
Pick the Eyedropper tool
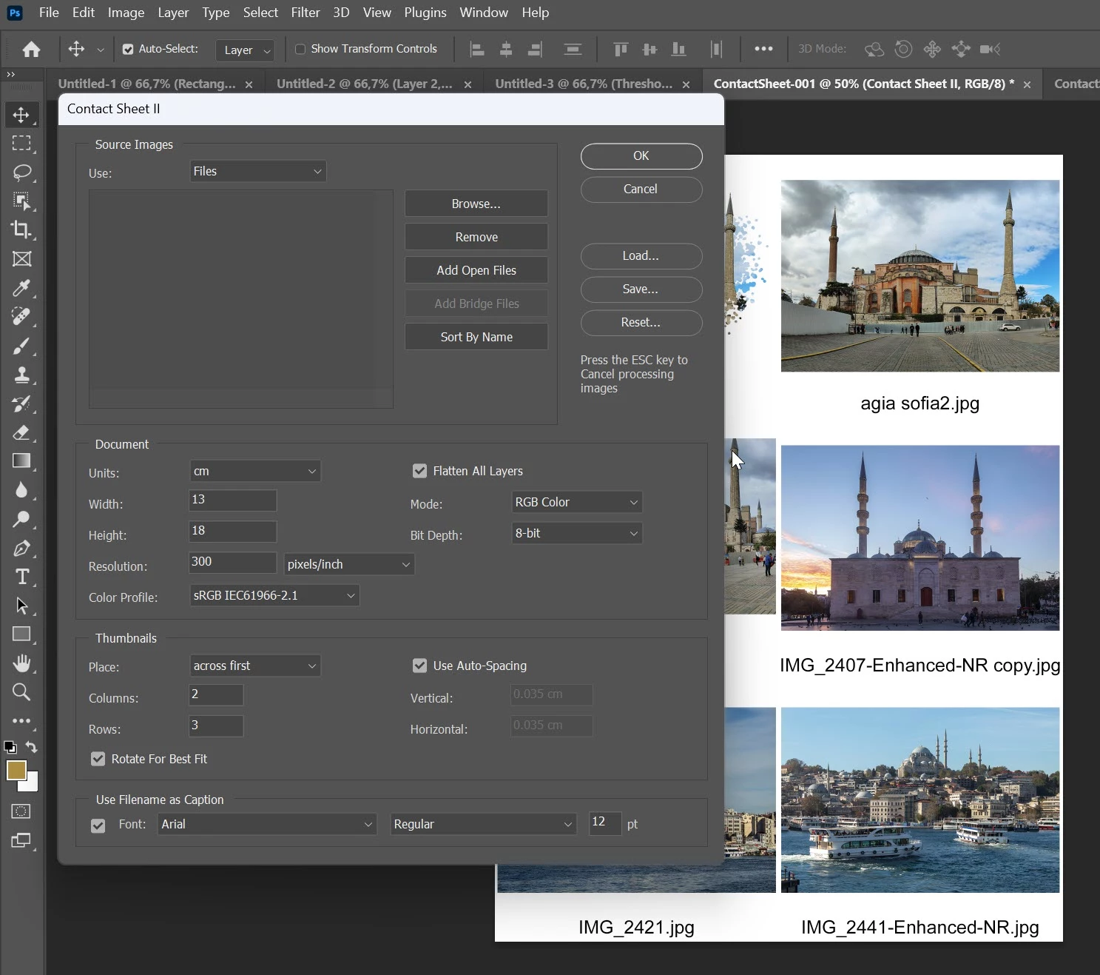(x=21, y=288)
